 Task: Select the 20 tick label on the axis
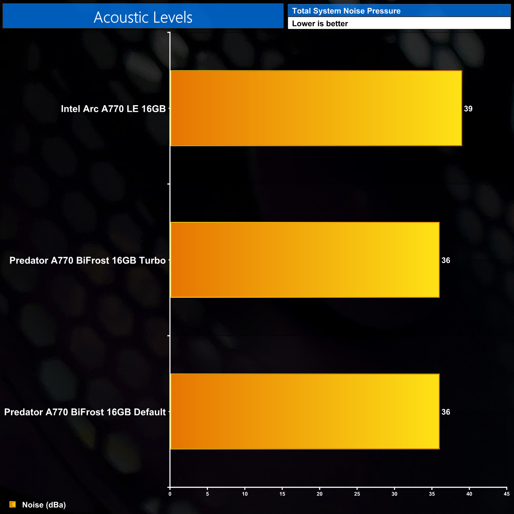pos(319,494)
